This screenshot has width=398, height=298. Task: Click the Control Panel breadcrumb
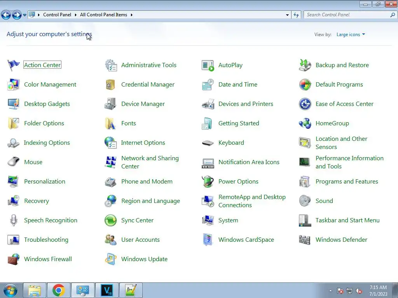57,15
